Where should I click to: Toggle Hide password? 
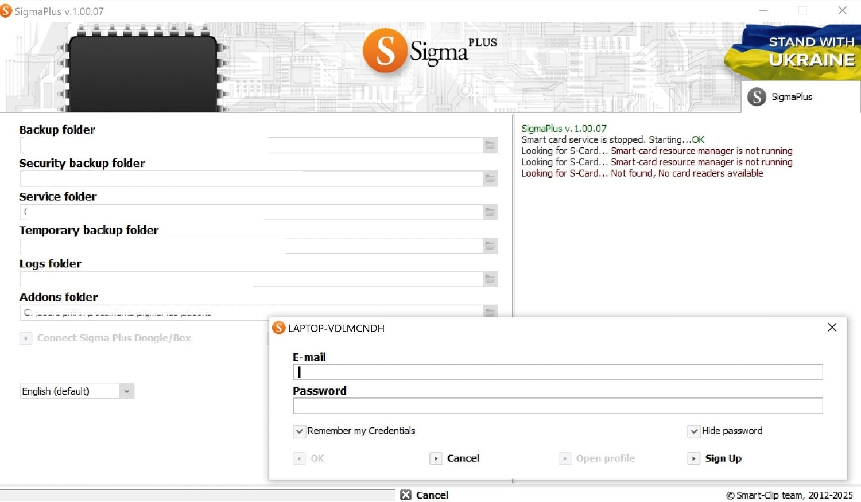tap(693, 431)
